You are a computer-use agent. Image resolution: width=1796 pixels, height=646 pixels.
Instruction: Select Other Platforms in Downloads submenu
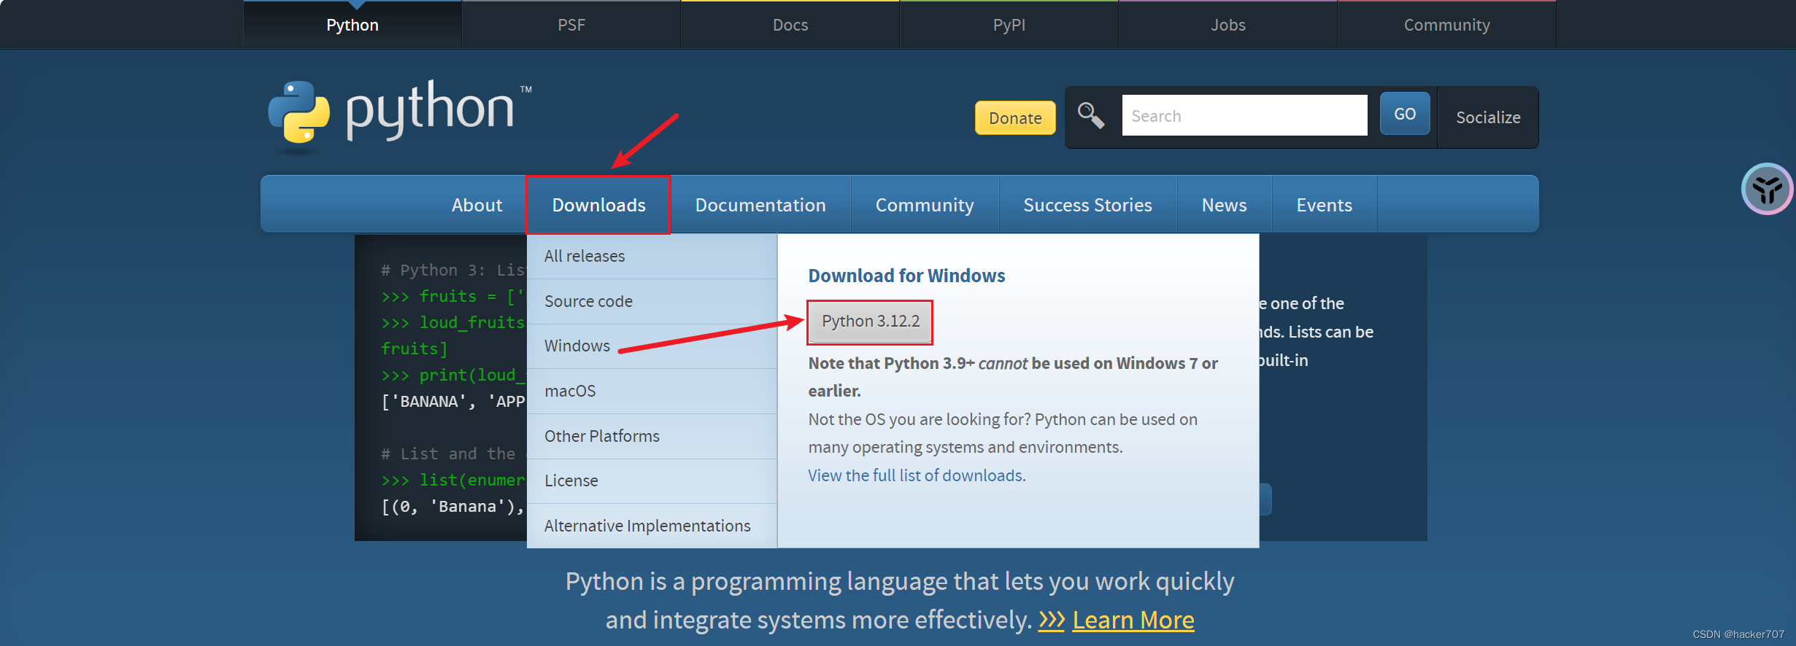652,436
